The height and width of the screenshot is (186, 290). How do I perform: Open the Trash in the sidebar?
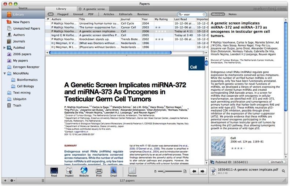[x=17, y=105]
